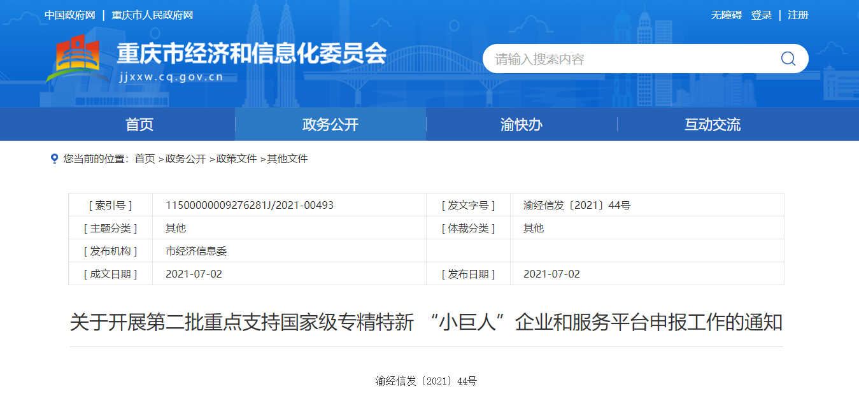Click the index number 11500000009276281J/2021-00493
The image size is (859, 410).
(x=250, y=205)
